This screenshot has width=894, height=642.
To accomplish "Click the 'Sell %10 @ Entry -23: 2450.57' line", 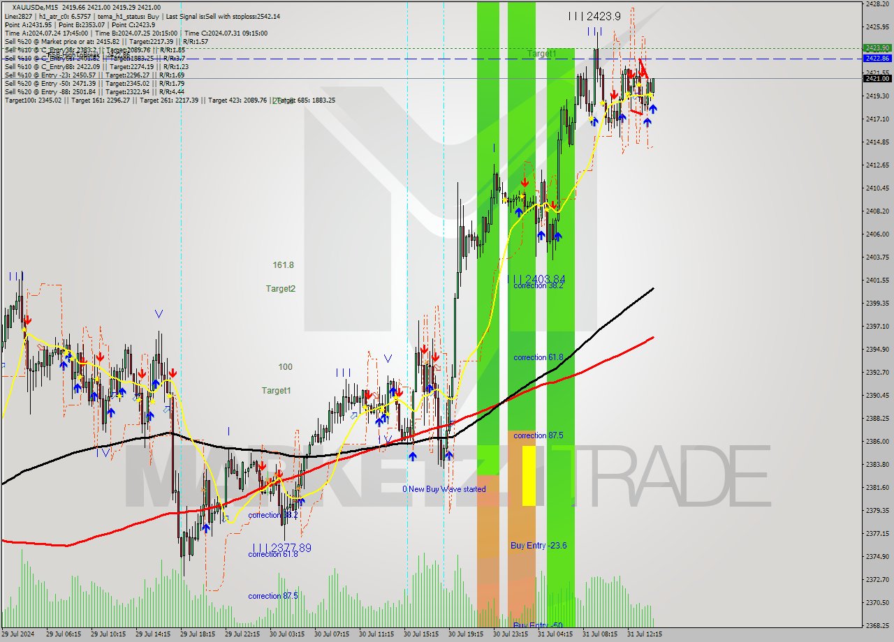I will pyautogui.click(x=94, y=75).
